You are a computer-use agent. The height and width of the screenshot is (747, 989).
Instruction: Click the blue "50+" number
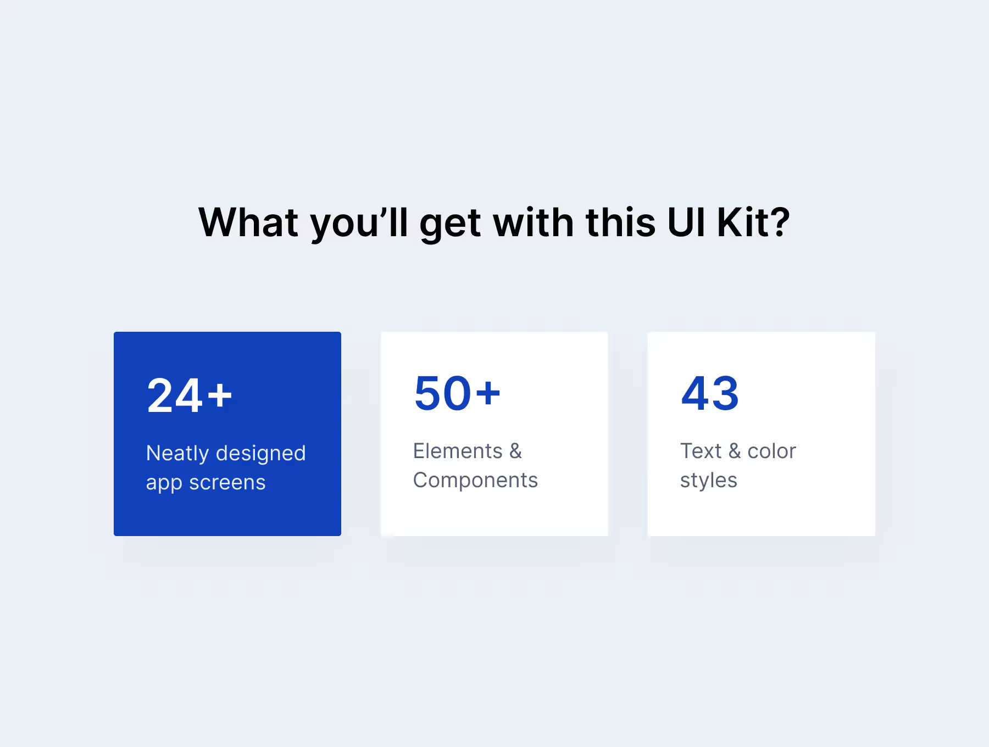click(457, 393)
